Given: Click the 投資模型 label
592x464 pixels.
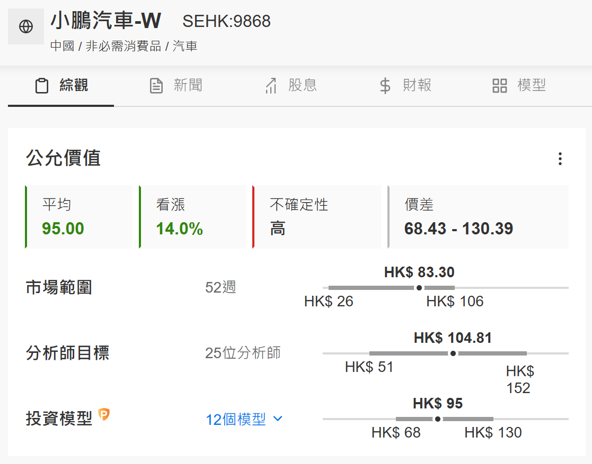Looking at the screenshot, I should (59, 418).
